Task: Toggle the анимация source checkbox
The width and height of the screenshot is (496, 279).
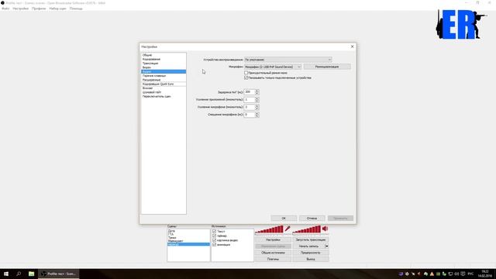Action: click(214, 245)
